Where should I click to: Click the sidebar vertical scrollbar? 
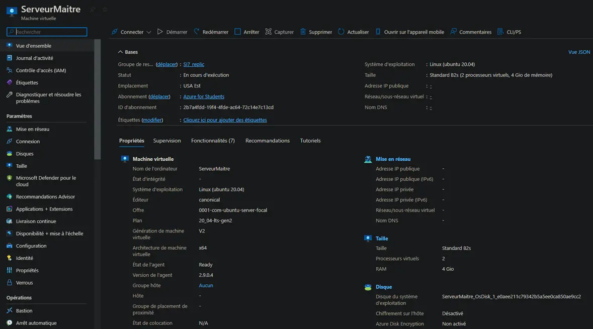pos(98,99)
